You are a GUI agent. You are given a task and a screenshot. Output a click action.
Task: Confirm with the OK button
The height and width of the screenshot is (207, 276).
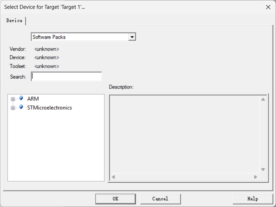tap(115, 199)
